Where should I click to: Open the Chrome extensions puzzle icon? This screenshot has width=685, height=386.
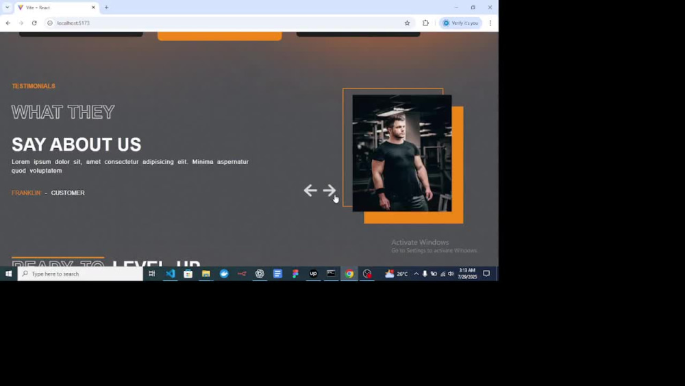425,23
